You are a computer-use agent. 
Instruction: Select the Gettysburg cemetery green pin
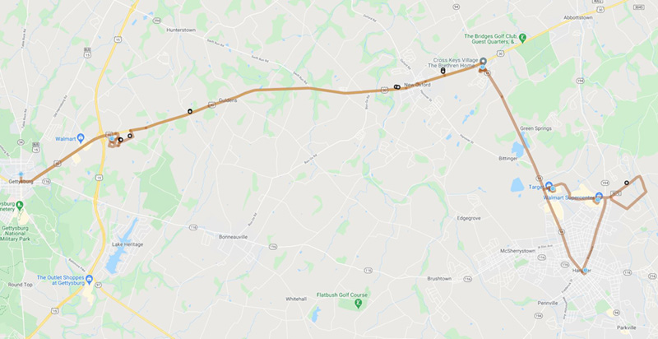tap(20, 205)
